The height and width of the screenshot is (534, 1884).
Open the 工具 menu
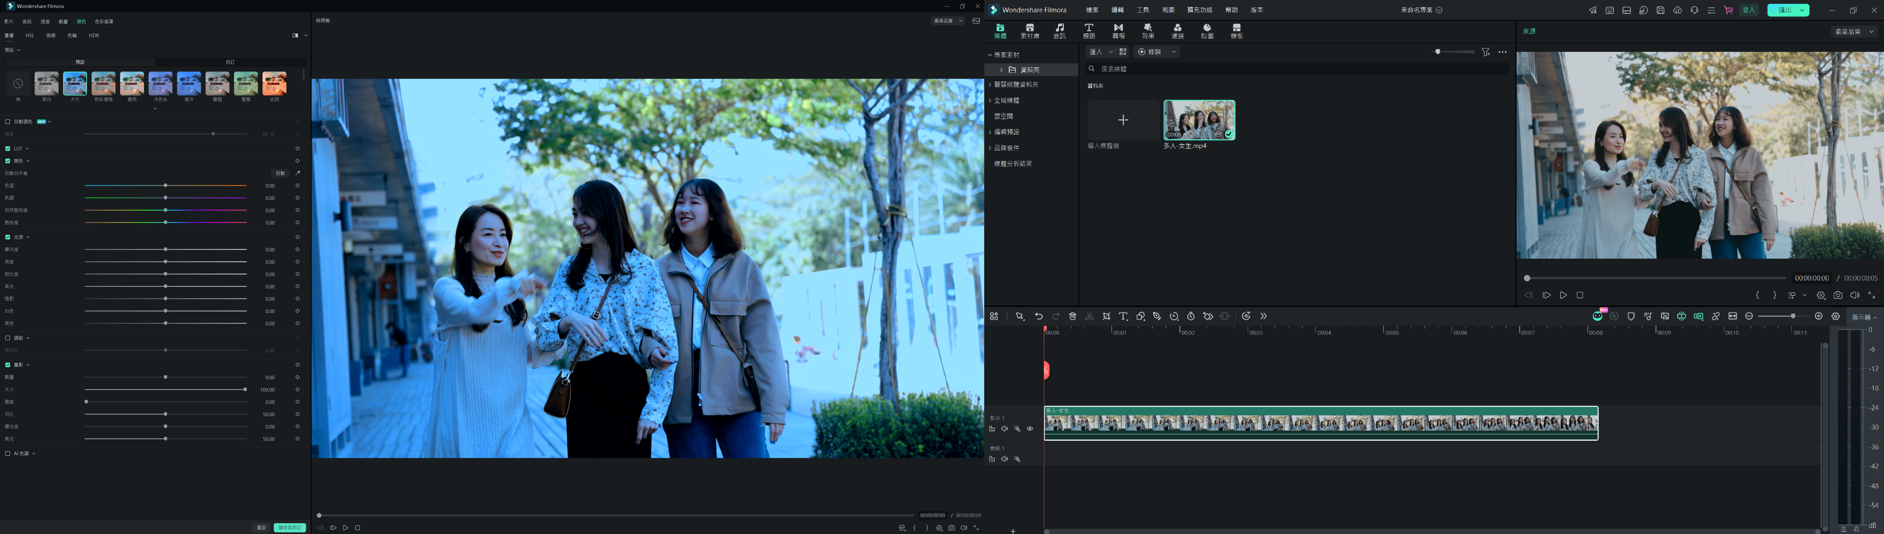pyautogui.click(x=1142, y=10)
